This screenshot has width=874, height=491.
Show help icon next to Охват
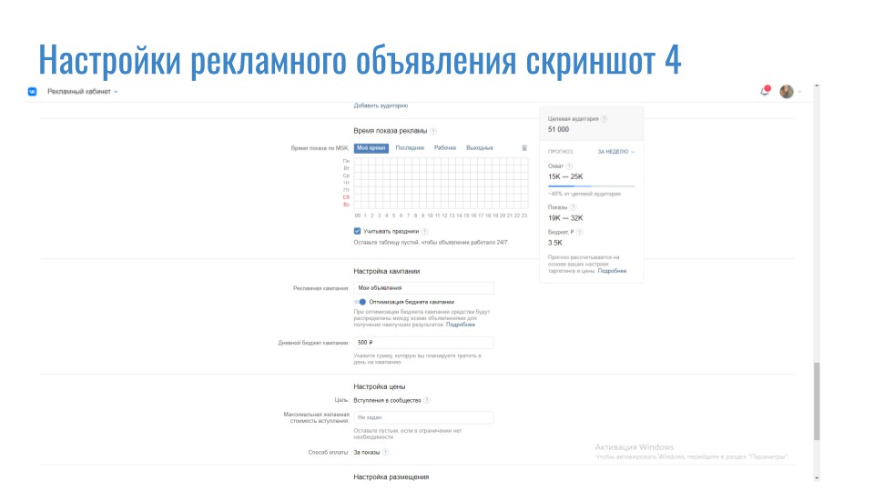569,166
